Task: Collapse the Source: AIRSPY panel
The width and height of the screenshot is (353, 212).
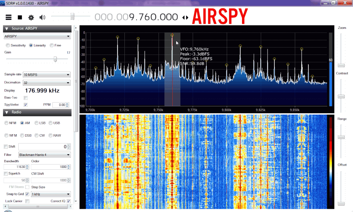Action: click(7, 29)
